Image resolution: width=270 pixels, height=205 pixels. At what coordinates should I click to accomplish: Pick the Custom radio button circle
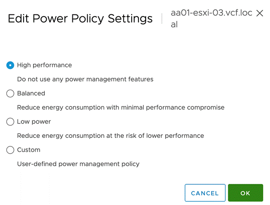pyautogui.click(x=10, y=150)
